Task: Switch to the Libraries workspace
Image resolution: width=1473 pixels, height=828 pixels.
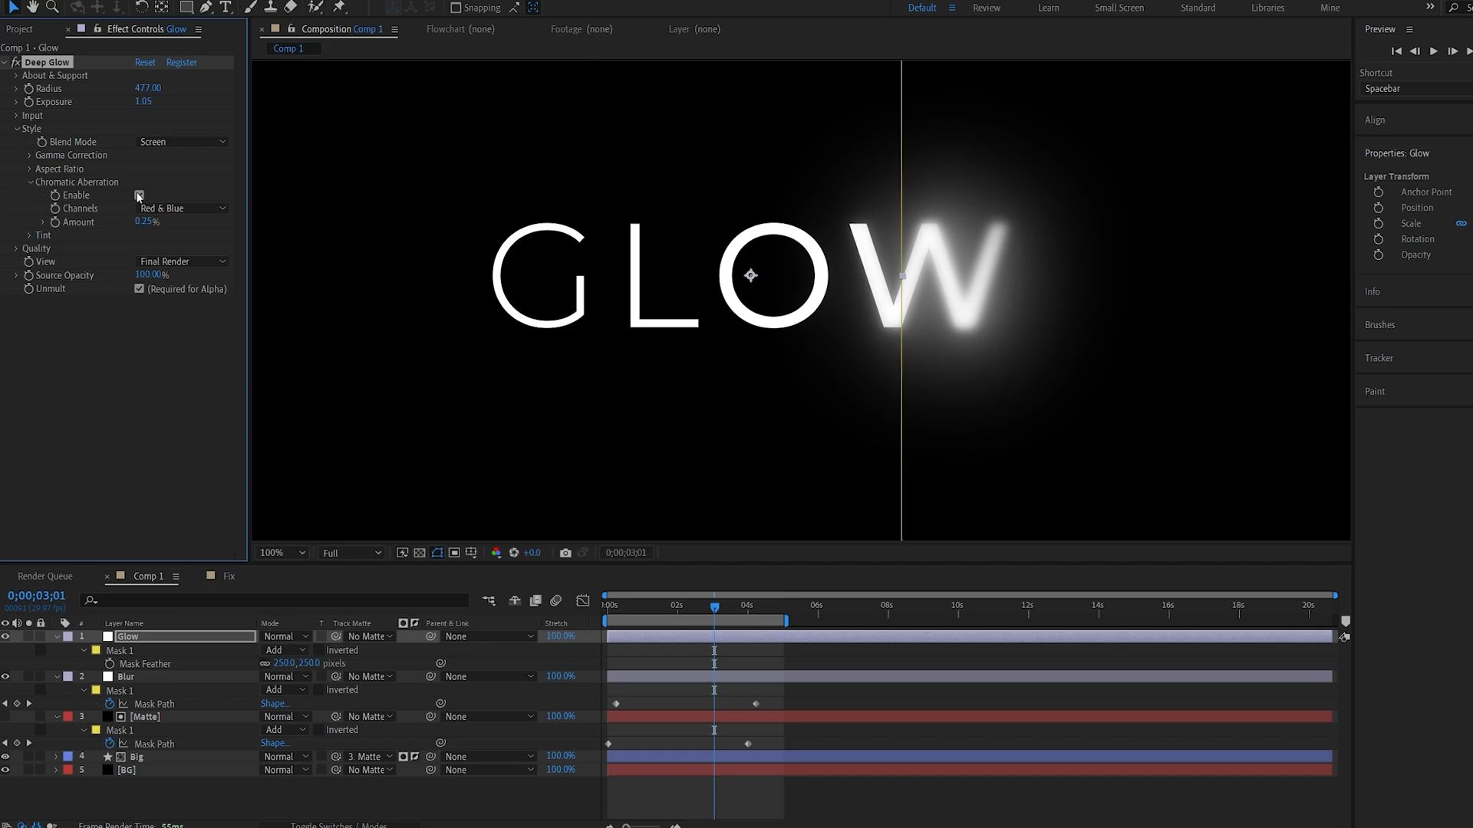Action: click(1267, 8)
